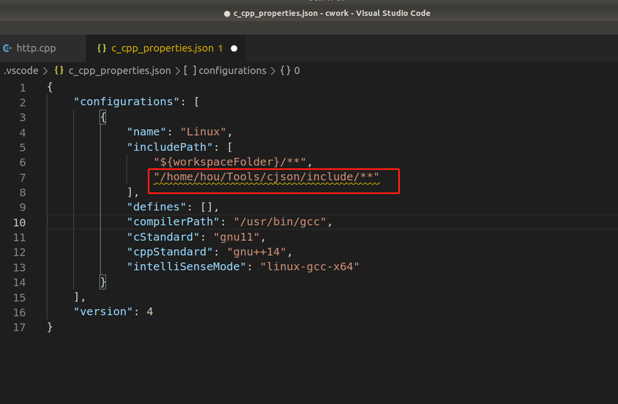Open the 0 breadcrumb dropdown
The width and height of the screenshot is (618, 404).
pos(297,70)
